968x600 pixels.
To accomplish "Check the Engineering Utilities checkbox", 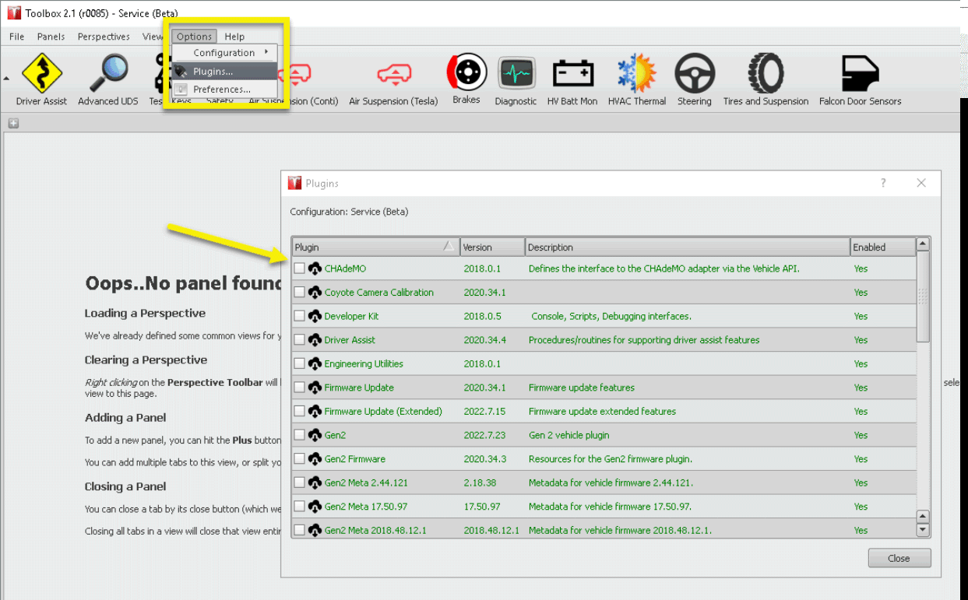I will [300, 363].
